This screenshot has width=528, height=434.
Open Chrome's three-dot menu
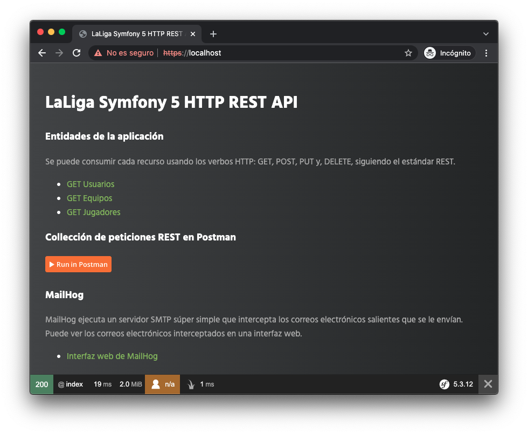point(486,53)
